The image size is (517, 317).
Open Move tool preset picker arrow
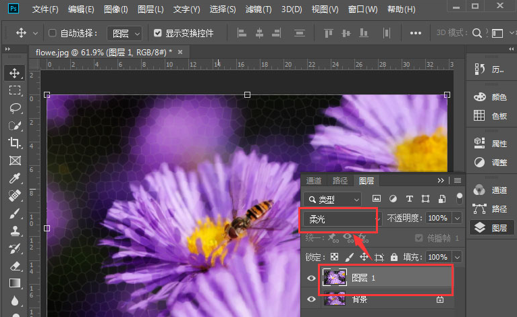pos(35,33)
